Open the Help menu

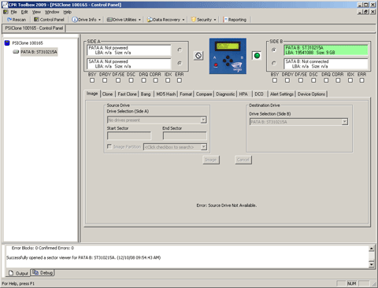[68, 12]
